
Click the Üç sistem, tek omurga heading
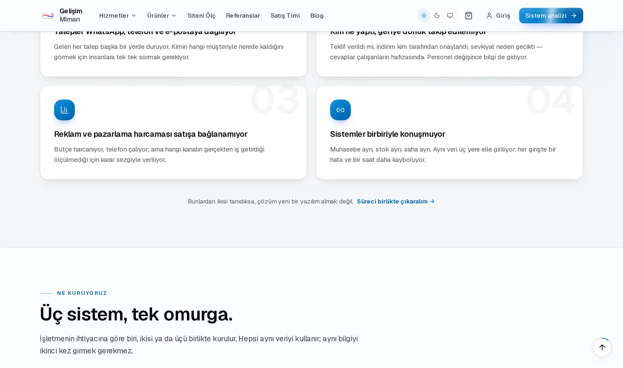(136, 314)
